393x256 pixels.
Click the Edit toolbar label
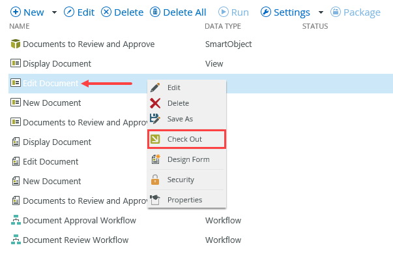point(86,12)
